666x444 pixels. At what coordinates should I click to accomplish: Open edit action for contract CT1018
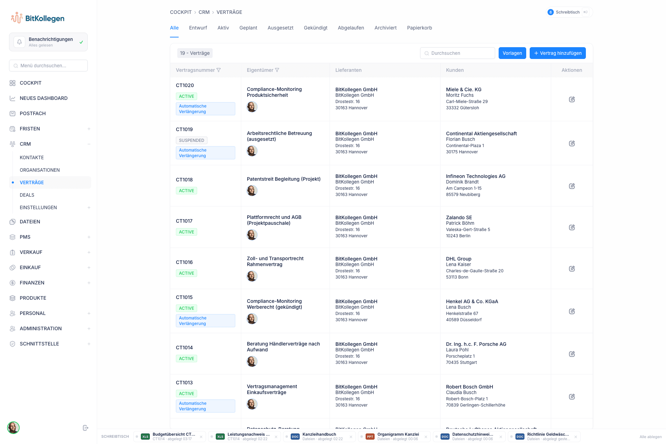click(572, 186)
